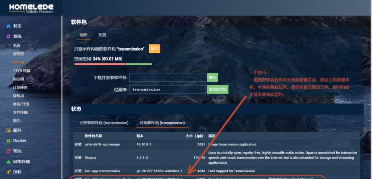Image resolution: width=372 pixels, height=179 pixels.
Task: Open the 备份/升级 submenu item
Action: (21, 104)
